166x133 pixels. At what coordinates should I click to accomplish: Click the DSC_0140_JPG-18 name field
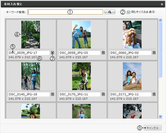click(29, 94)
